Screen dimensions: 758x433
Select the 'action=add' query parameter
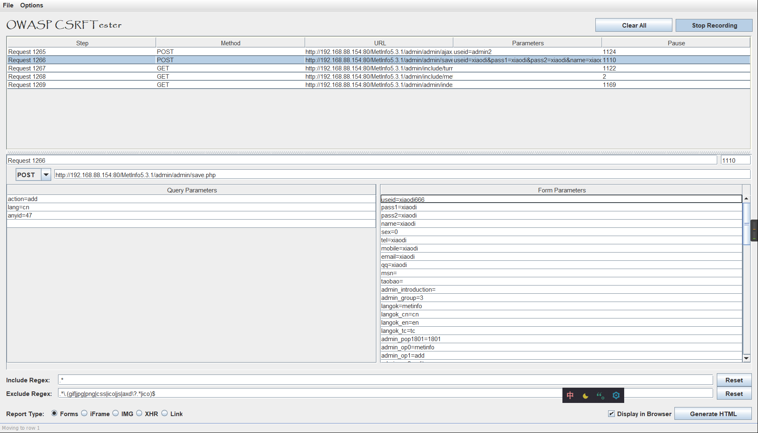pos(191,199)
